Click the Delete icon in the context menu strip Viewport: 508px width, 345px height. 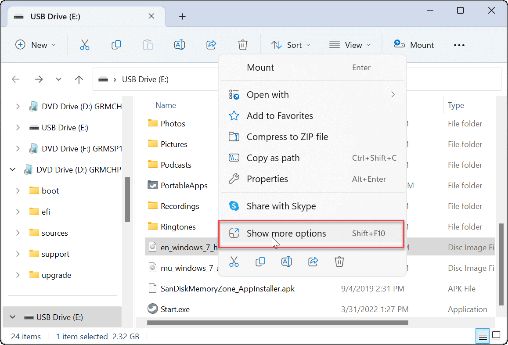pyautogui.click(x=339, y=262)
